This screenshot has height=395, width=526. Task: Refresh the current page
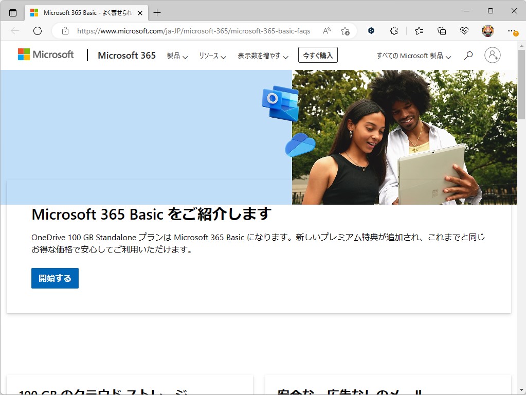pos(37,31)
